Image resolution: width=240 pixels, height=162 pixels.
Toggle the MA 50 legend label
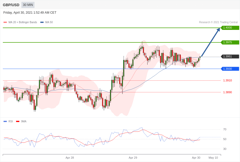coord(49,22)
